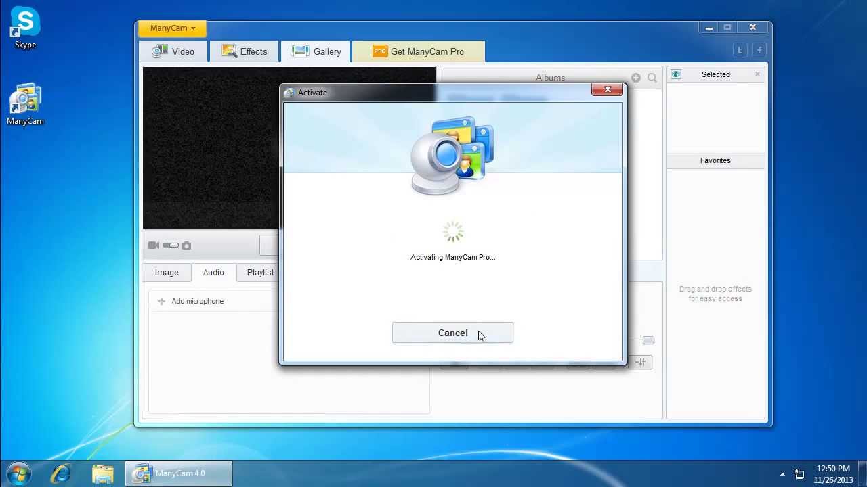Switch to the Effects tab

[245, 51]
